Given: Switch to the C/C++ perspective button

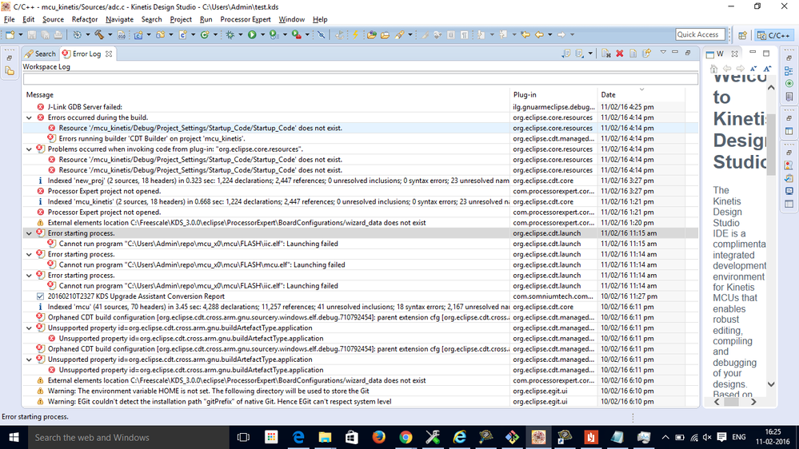Looking at the screenshot, I should pyautogui.click(x=773, y=35).
